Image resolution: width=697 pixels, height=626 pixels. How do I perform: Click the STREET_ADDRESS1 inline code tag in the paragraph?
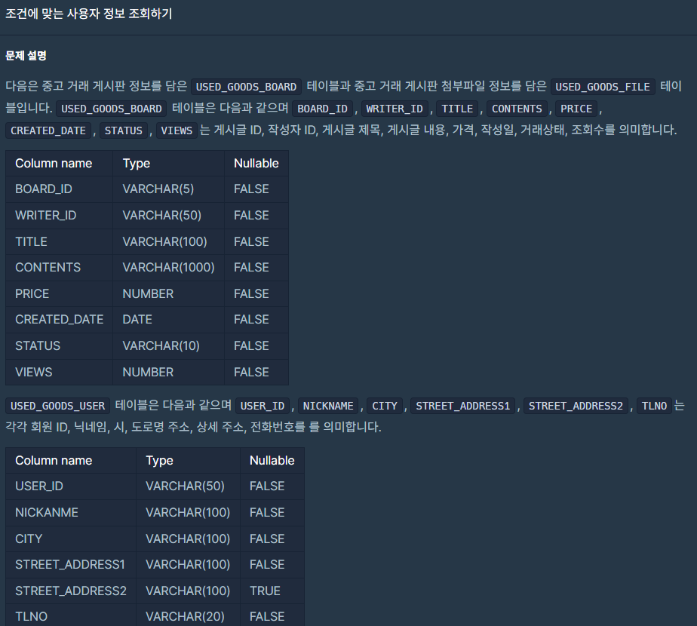pos(462,406)
